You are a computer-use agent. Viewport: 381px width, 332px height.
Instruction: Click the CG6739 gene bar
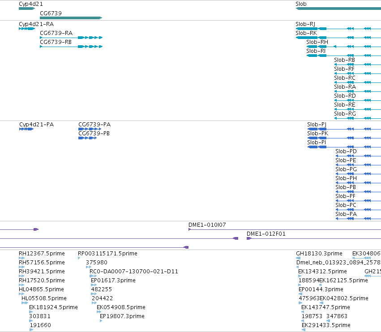pyautogui.click(x=71, y=18)
